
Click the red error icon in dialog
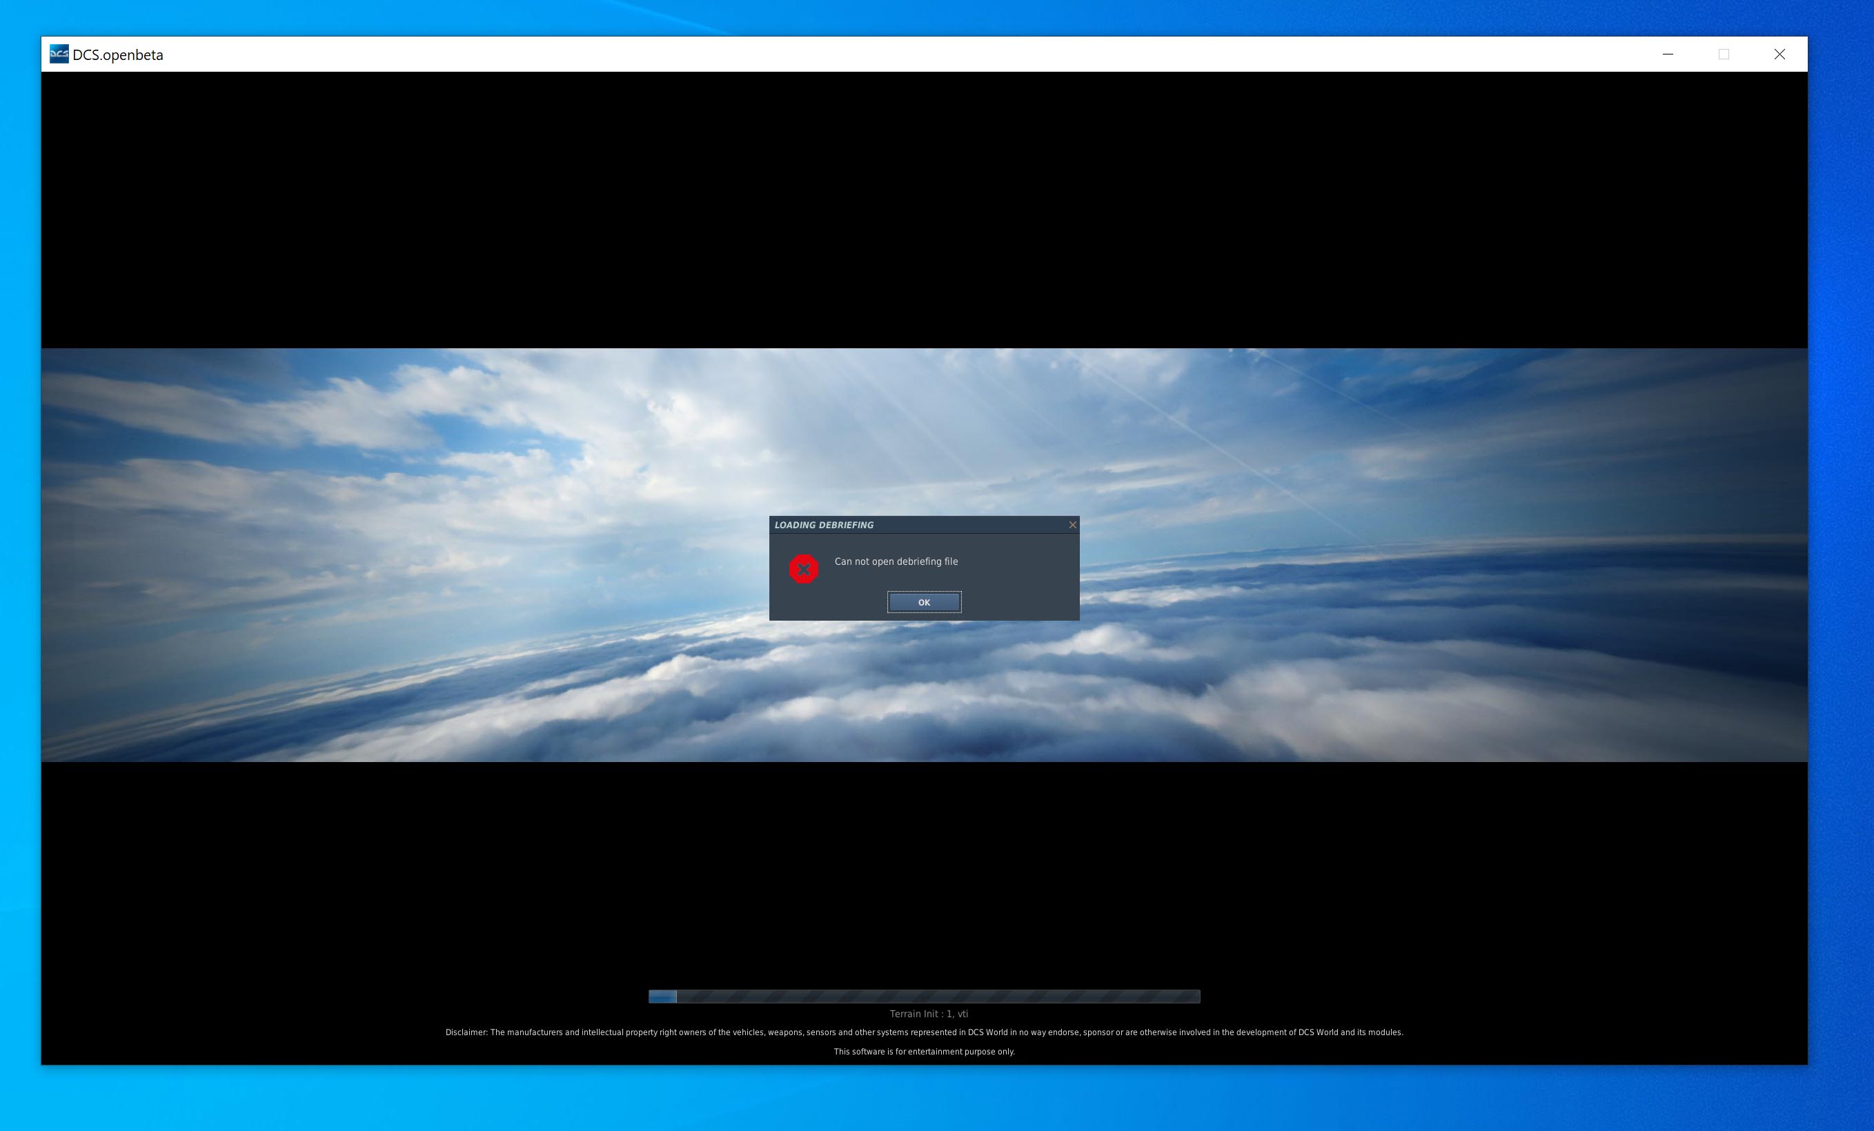(803, 568)
